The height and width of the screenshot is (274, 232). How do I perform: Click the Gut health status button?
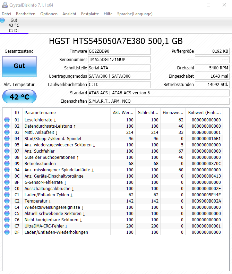(19, 66)
